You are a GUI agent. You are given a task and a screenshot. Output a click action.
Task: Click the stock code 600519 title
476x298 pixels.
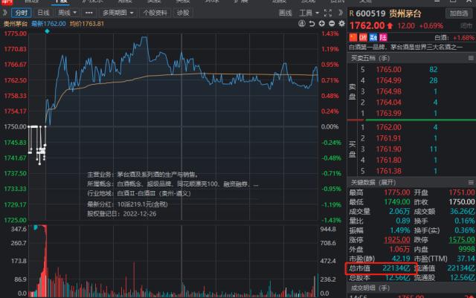tap(370, 13)
